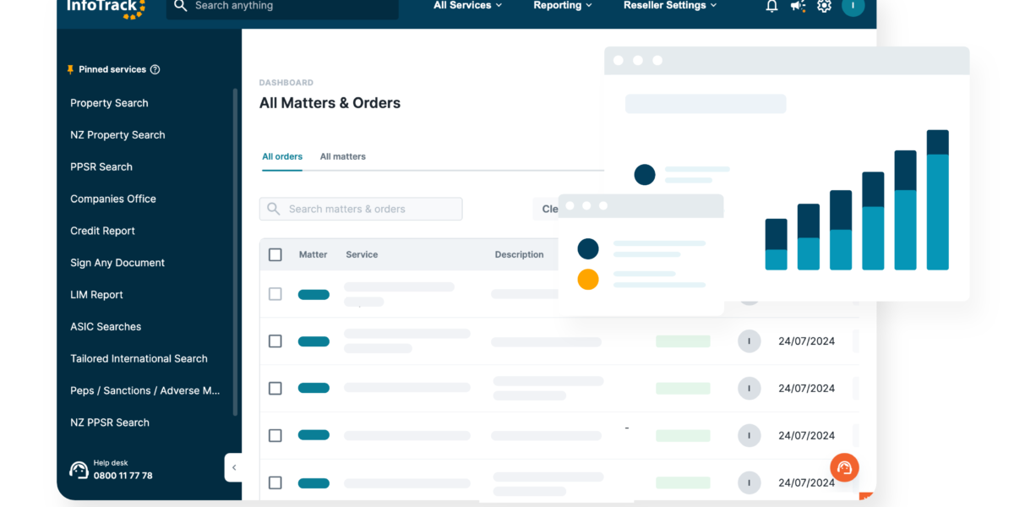This screenshot has height=507, width=1014.
Task: Switch to the All orders tab
Action: (x=282, y=156)
